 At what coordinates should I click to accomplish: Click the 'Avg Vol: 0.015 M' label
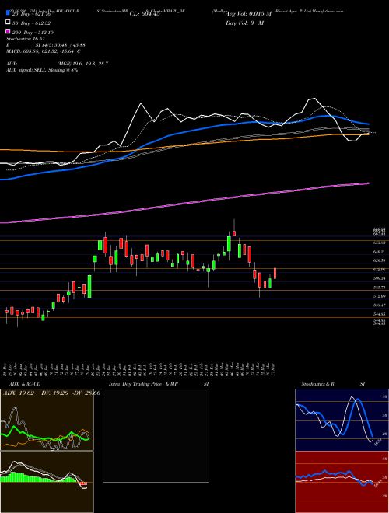249,13
